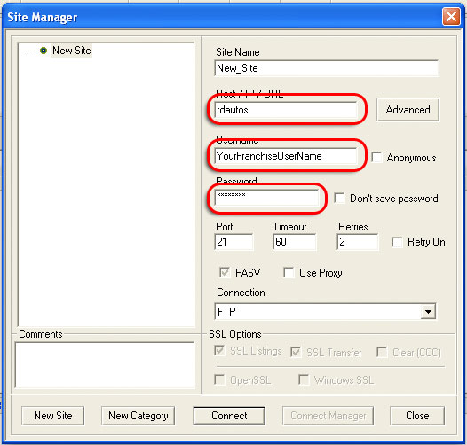Focus the Site Name input field
The height and width of the screenshot is (445, 467).
click(327, 68)
